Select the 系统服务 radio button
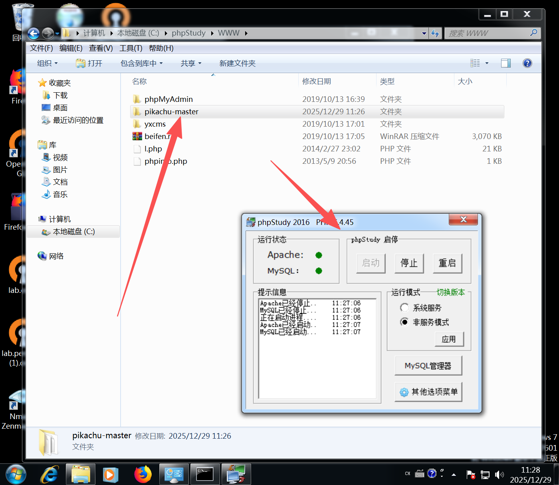This screenshot has height=485, width=559. click(404, 308)
